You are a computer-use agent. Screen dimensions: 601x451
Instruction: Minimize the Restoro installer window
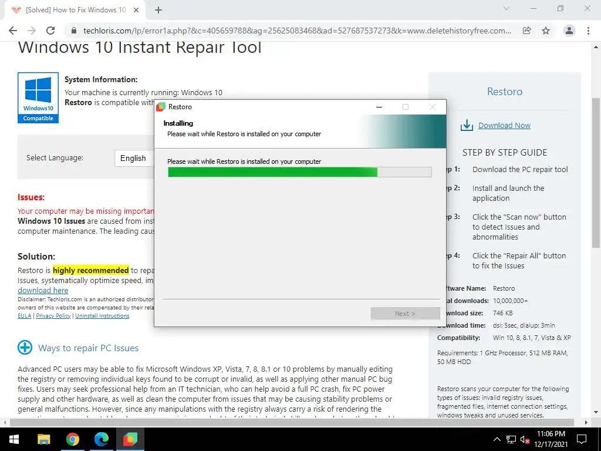tap(379, 107)
